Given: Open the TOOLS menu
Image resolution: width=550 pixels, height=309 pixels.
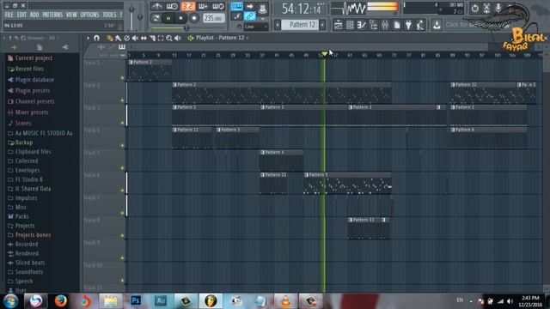Looking at the screenshot, I should click(109, 15).
